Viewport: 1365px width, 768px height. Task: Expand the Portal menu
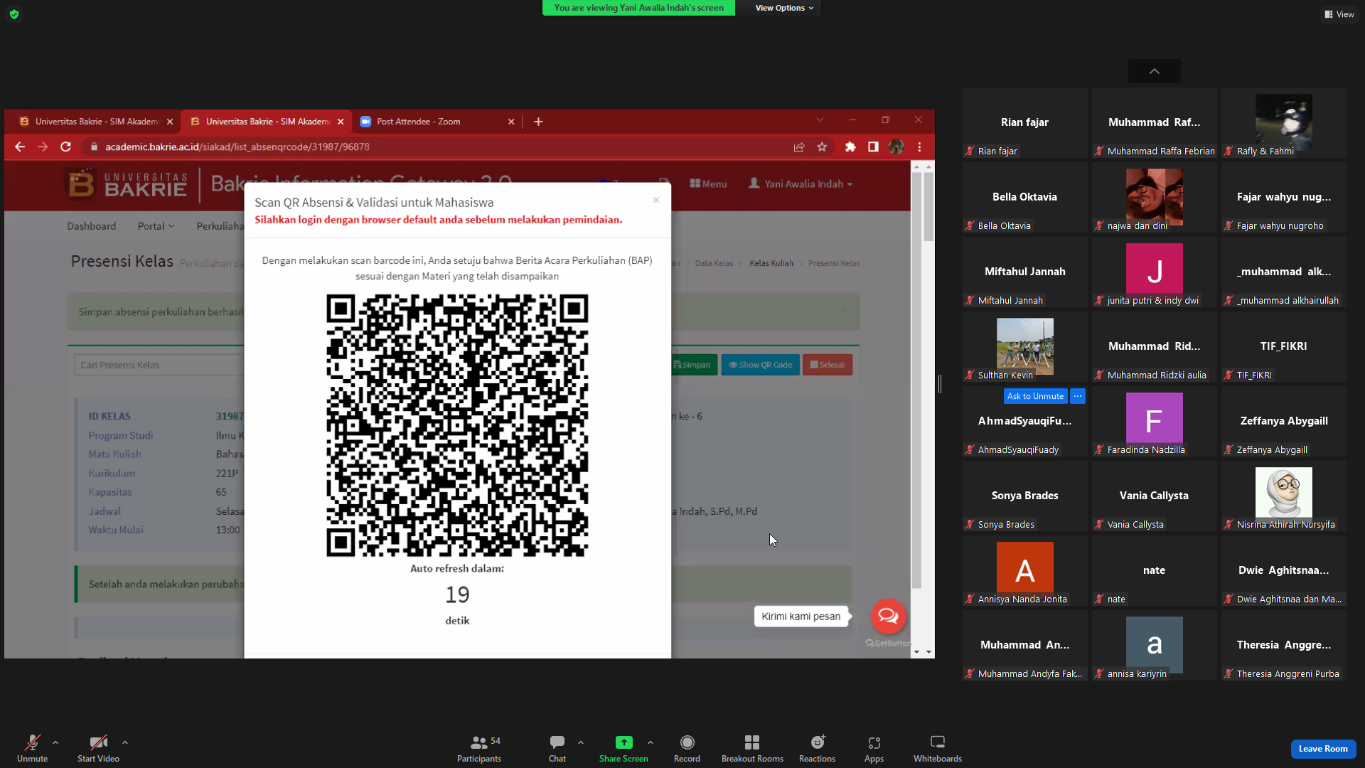tap(156, 226)
